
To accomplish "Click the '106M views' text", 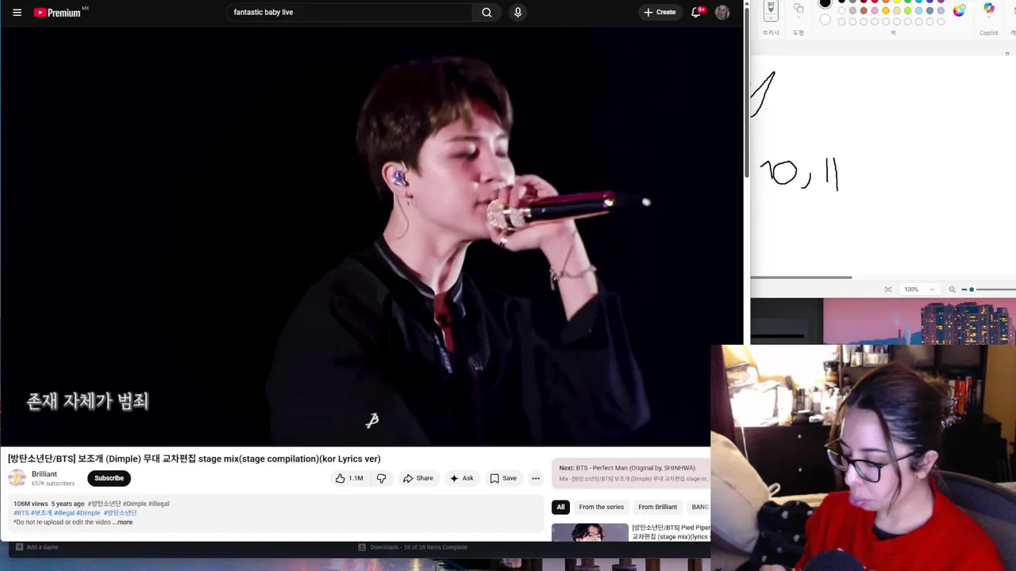I will 30,504.
